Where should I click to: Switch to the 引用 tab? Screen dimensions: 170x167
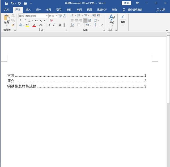tap(59, 10)
